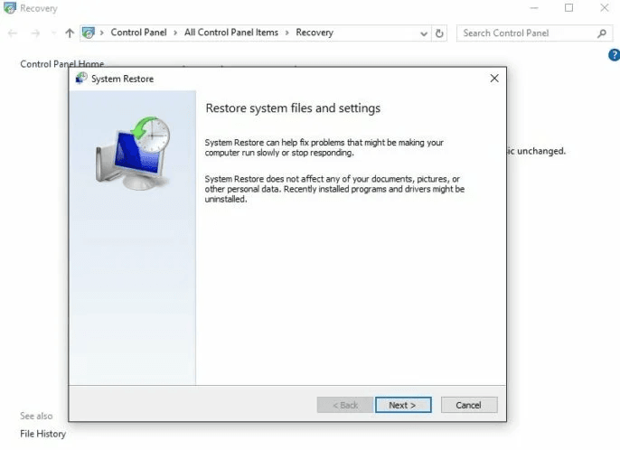Close the System Restore dialog
Screen dimensions: 620x450
point(494,79)
